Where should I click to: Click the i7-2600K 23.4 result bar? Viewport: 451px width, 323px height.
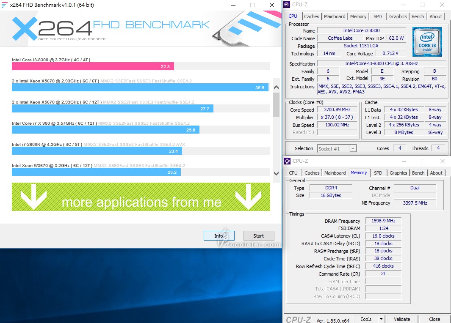click(97, 151)
